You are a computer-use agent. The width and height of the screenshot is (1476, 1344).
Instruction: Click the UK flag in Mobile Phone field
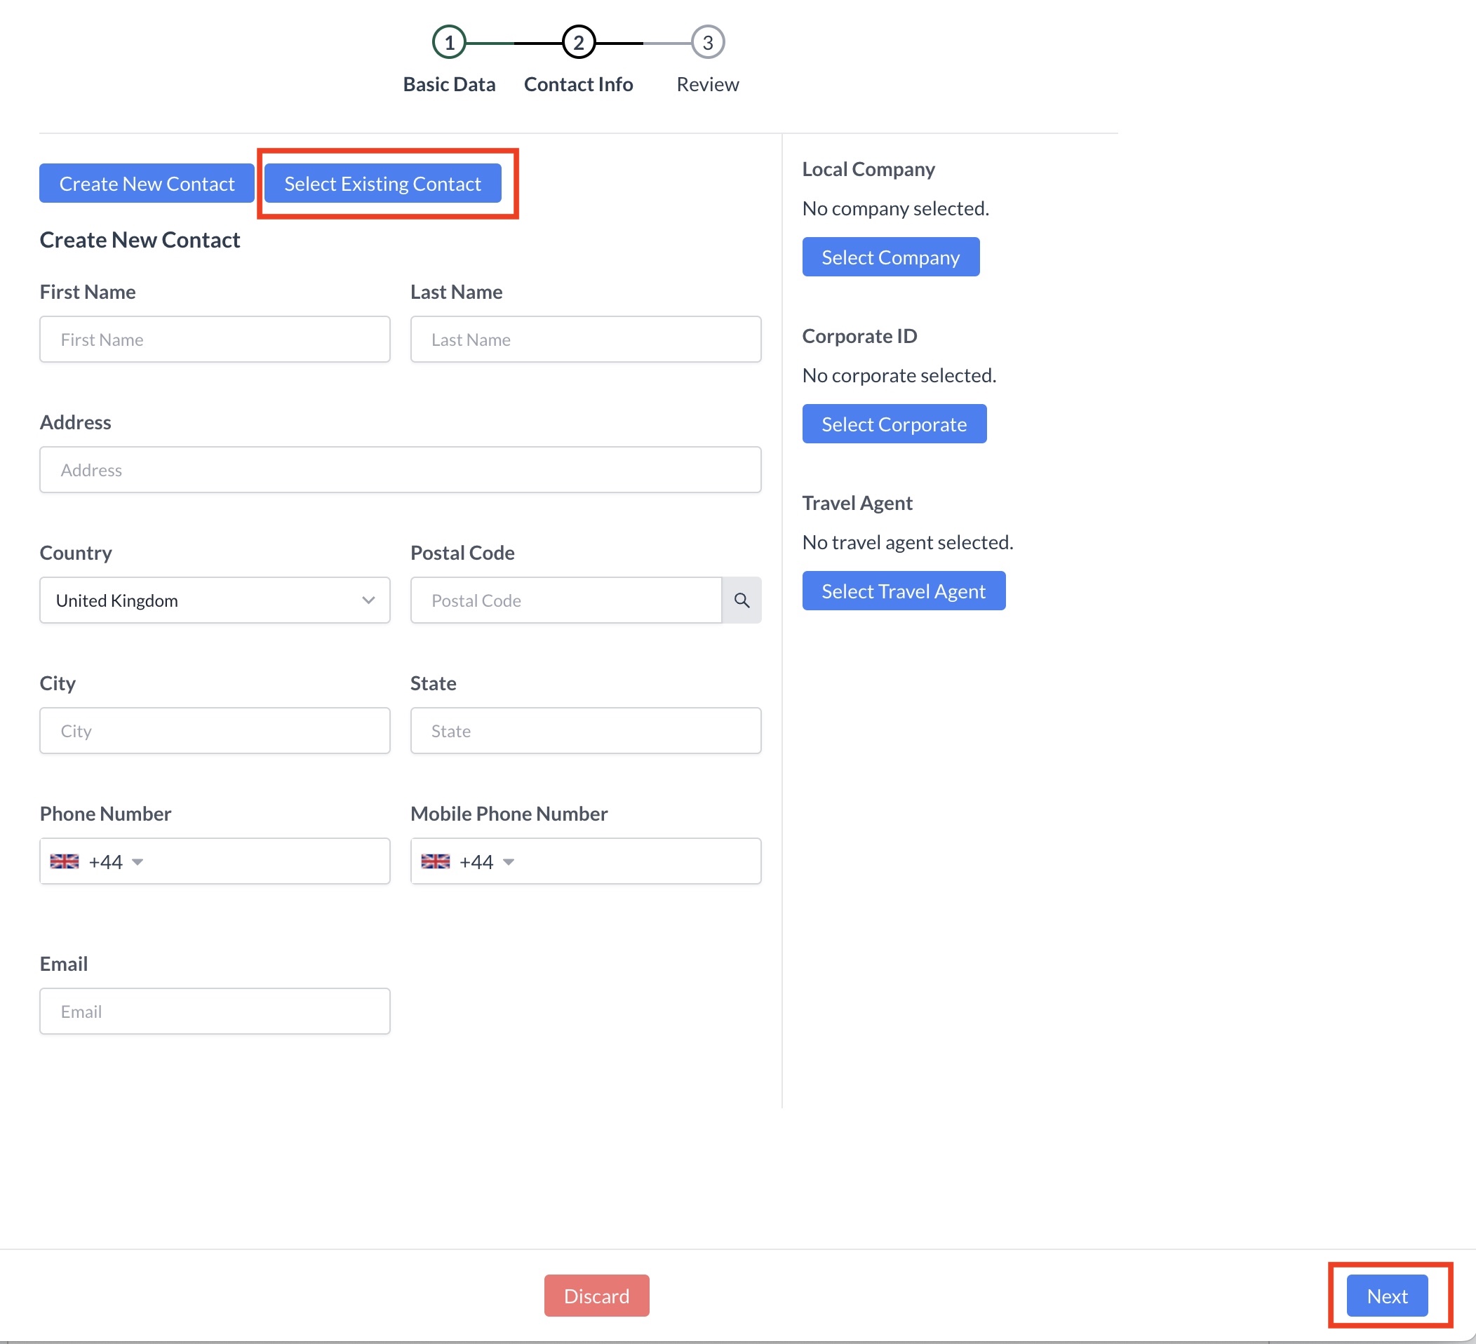coord(435,861)
